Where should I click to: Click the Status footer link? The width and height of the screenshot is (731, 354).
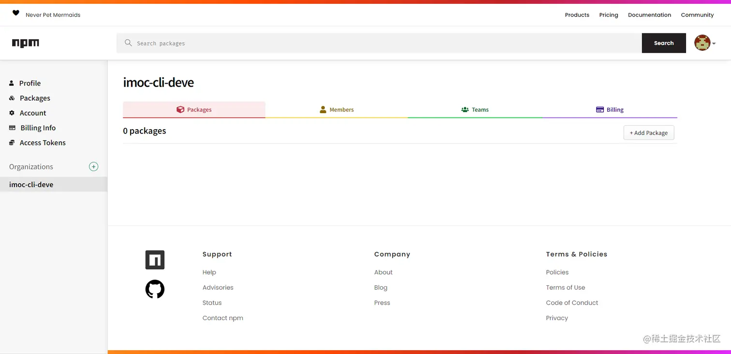point(212,303)
